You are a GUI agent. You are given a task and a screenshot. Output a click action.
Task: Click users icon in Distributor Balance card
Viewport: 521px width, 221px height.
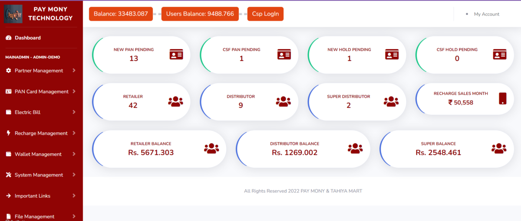(355, 148)
